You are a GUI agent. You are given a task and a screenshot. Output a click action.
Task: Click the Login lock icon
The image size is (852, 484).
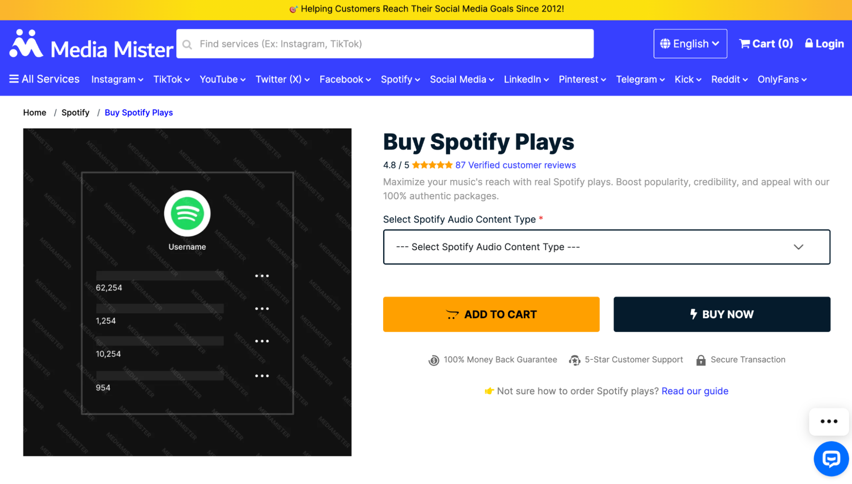click(x=809, y=43)
